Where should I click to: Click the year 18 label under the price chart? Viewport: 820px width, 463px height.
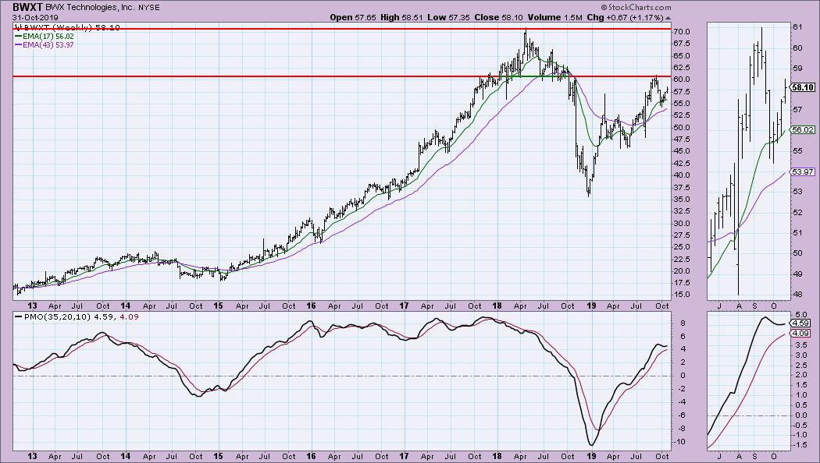pos(497,306)
